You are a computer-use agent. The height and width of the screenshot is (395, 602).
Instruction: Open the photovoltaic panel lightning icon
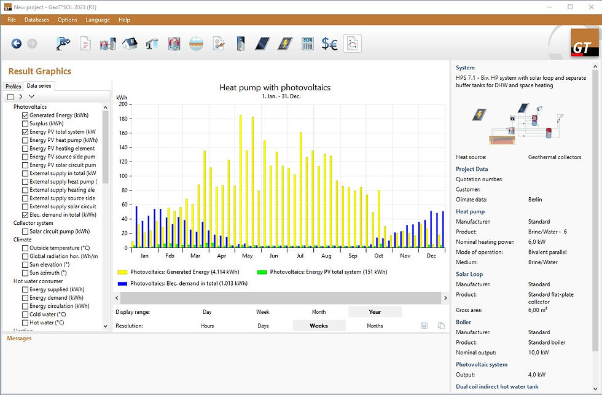pyautogui.click(x=285, y=44)
